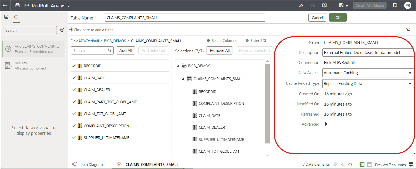The width and height of the screenshot is (416, 169).
Task: Click the refresh data icon in status bar
Action: (350, 165)
